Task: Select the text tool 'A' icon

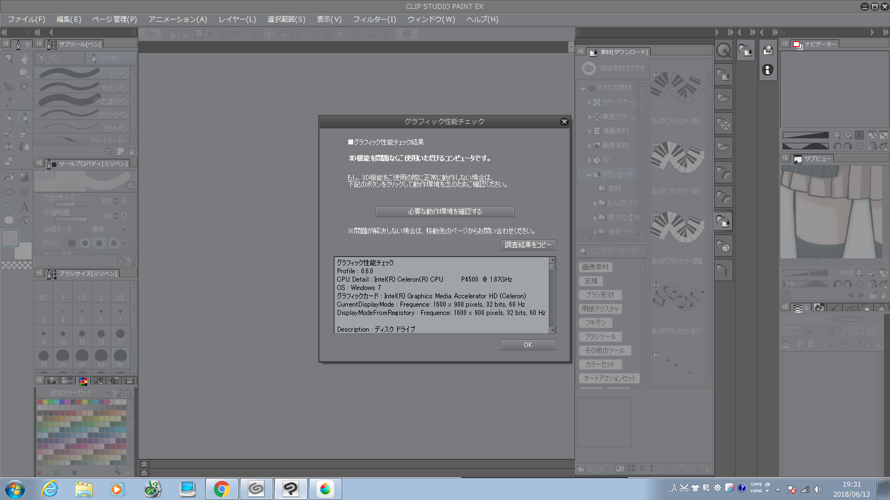Action: 24,206
